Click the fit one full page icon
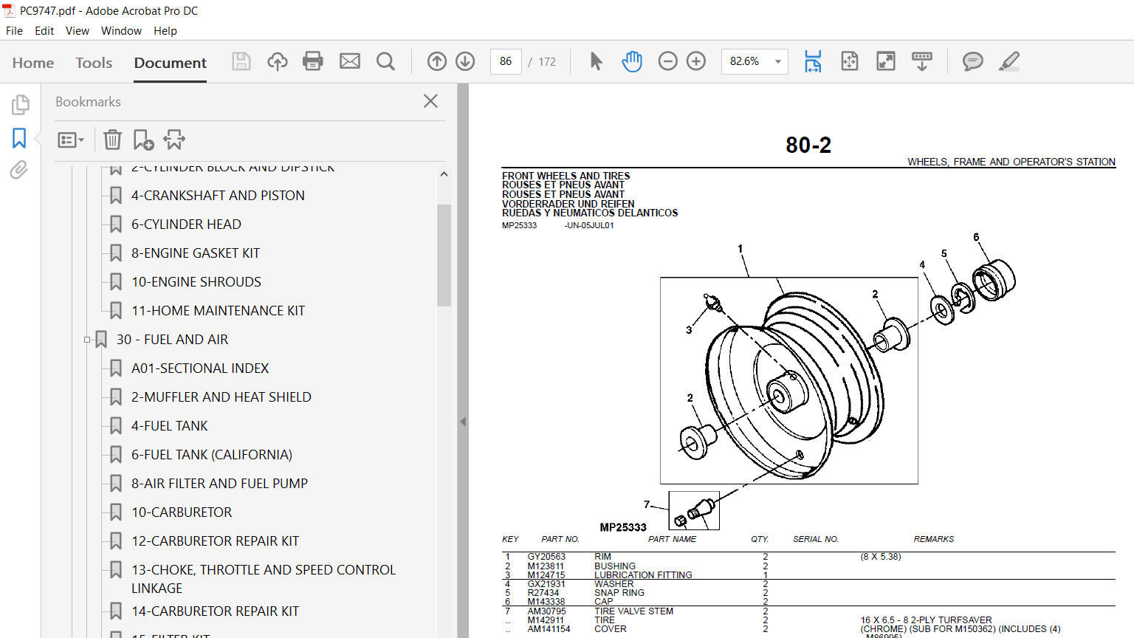Image resolution: width=1134 pixels, height=638 pixels. click(850, 61)
